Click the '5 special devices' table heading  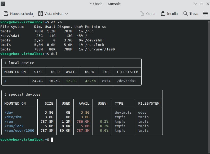23,94
